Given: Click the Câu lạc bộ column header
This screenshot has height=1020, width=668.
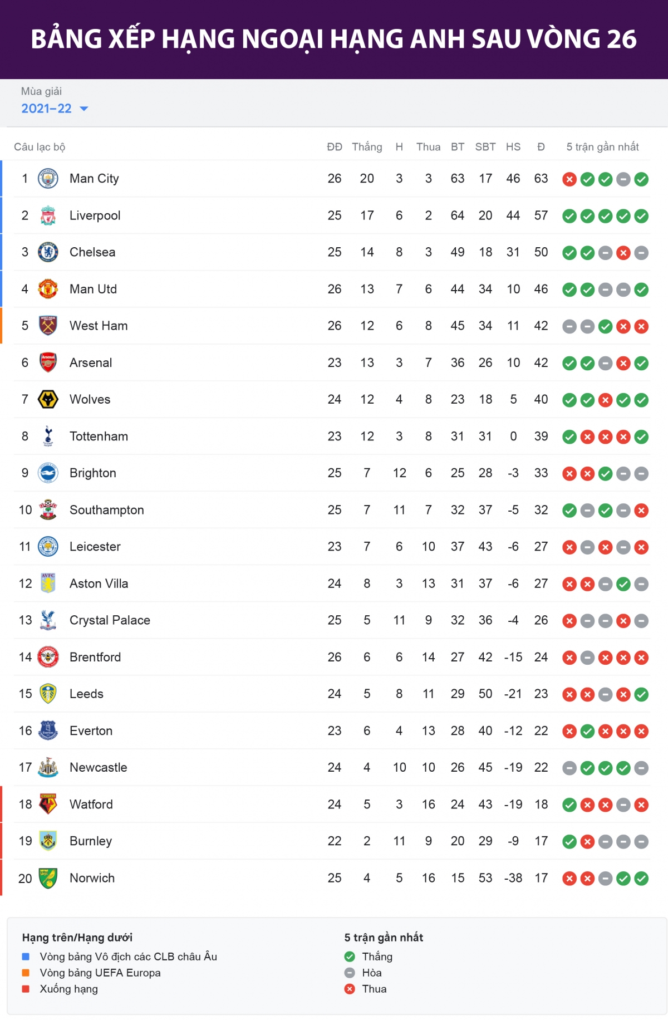Looking at the screenshot, I should (x=40, y=147).
